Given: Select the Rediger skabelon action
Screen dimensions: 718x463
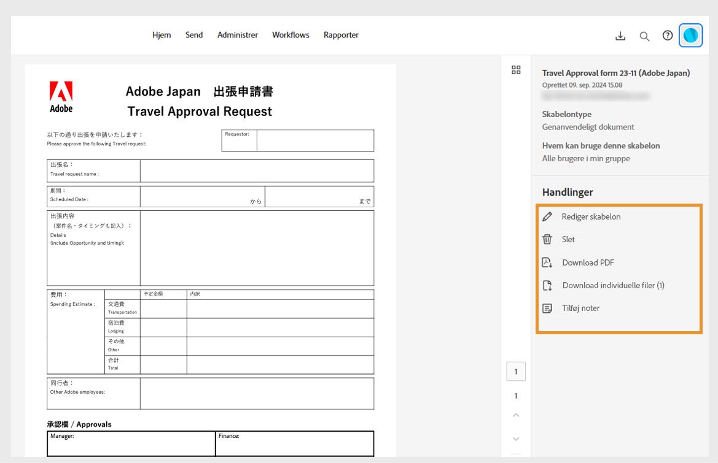Looking at the screenshot, I should [591, 216].
